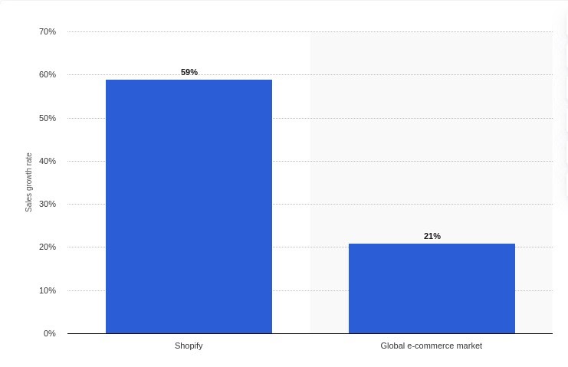Click the 30% y-axis tick label
This screenshot has height=367, width=568.
click(x=48, y=204)
